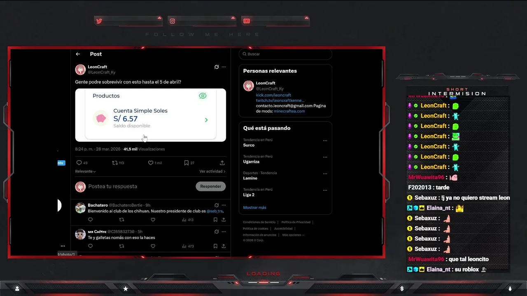Open the bank balance image in the post
Viewport: 527px width, 296px height.
(x=150, y=115)
